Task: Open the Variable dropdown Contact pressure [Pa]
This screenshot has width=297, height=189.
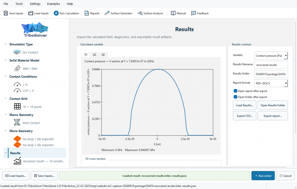Action: (271, 56)
